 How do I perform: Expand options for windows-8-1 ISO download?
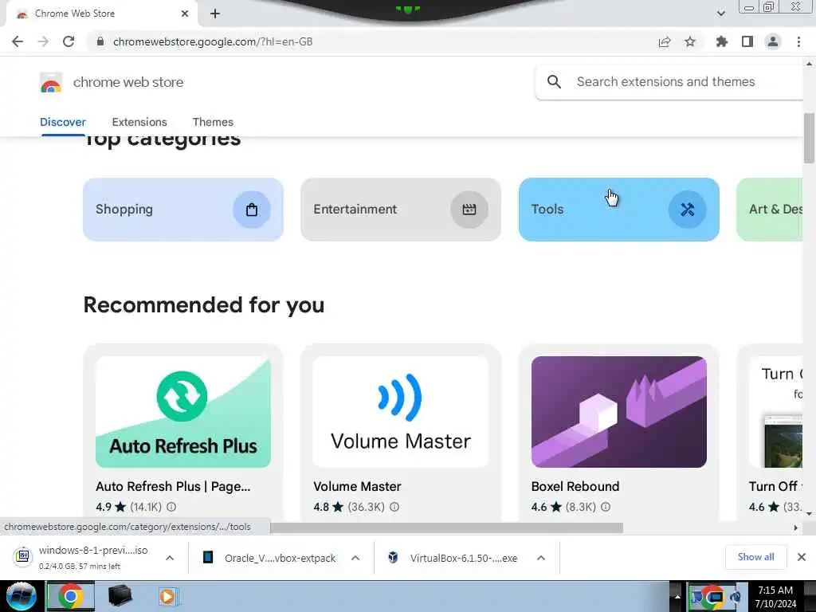[x=170, y=558]
